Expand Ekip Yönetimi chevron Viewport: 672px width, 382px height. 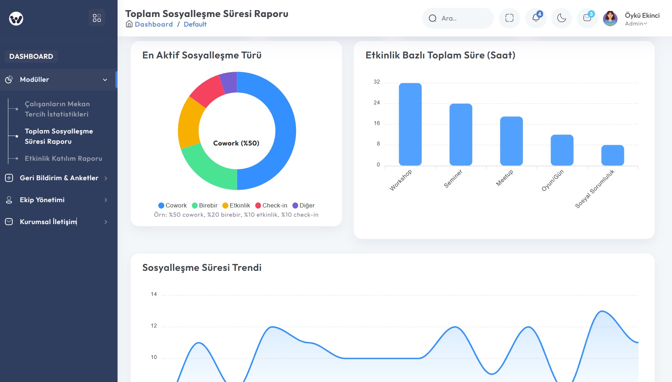pos(106,200)
